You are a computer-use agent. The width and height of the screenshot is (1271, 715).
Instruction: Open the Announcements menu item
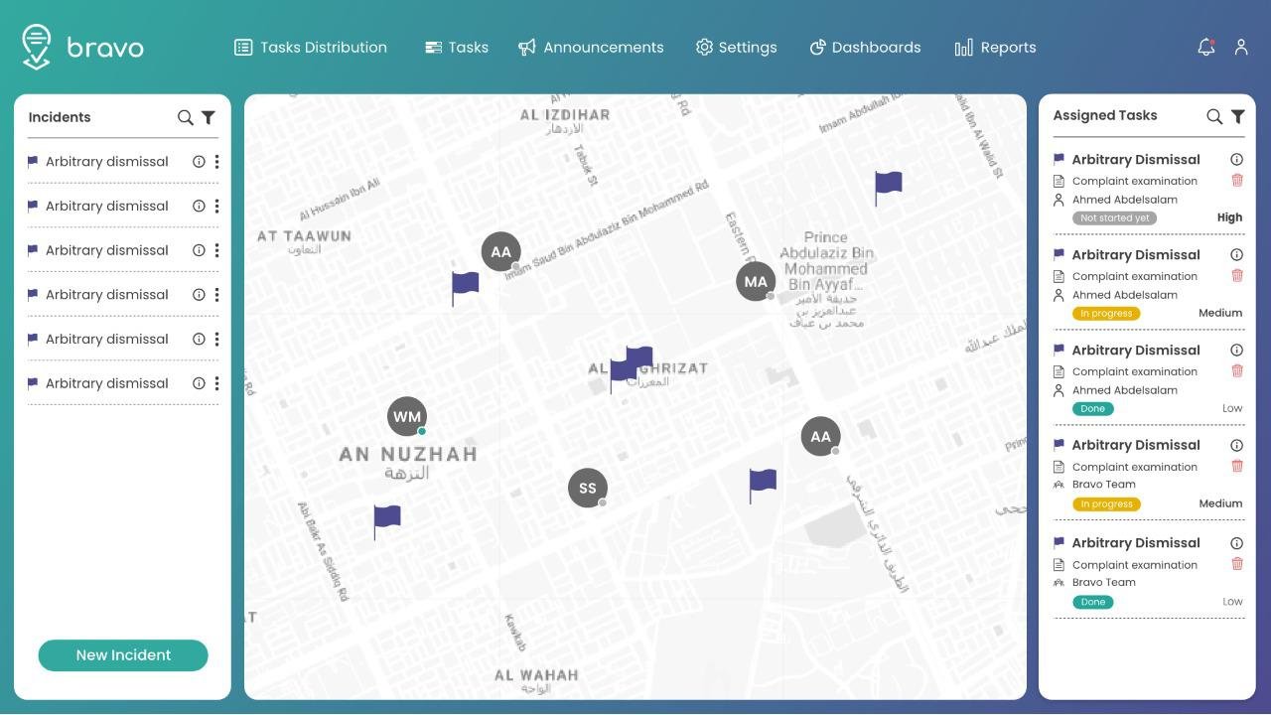[x=591, y=48]
